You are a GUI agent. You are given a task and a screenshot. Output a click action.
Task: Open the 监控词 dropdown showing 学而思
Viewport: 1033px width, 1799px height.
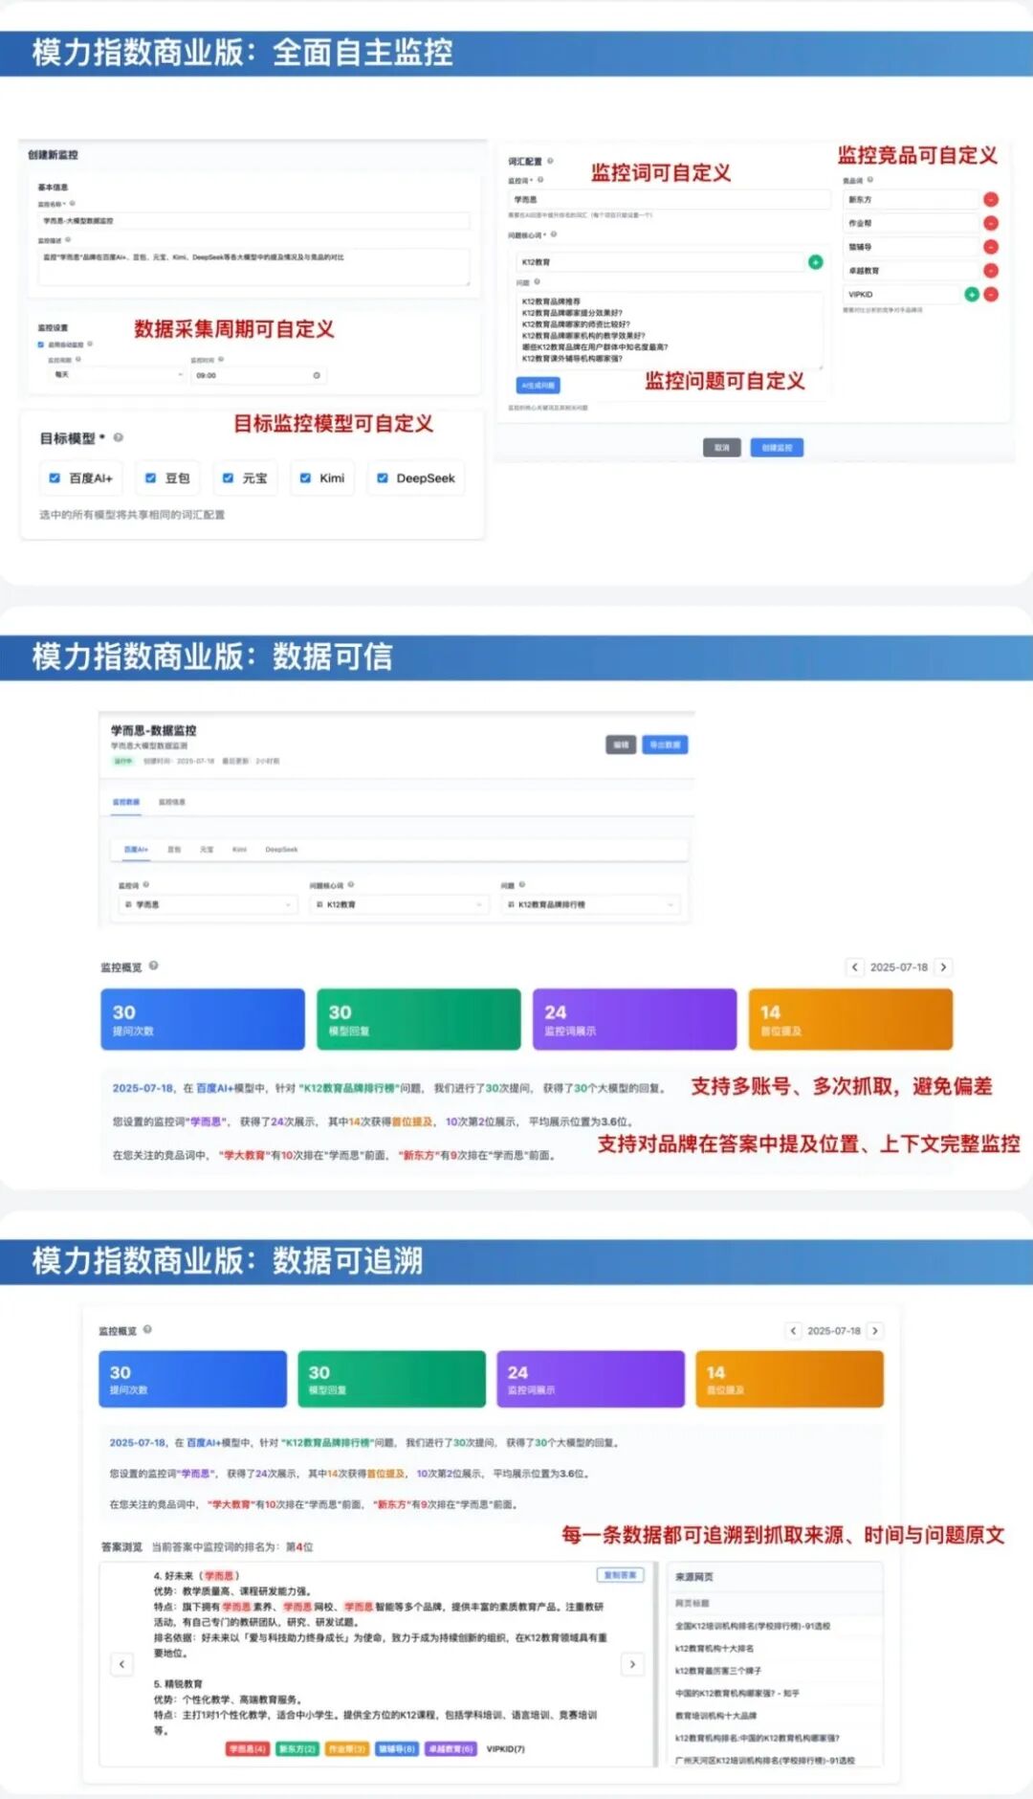(207, 904)
